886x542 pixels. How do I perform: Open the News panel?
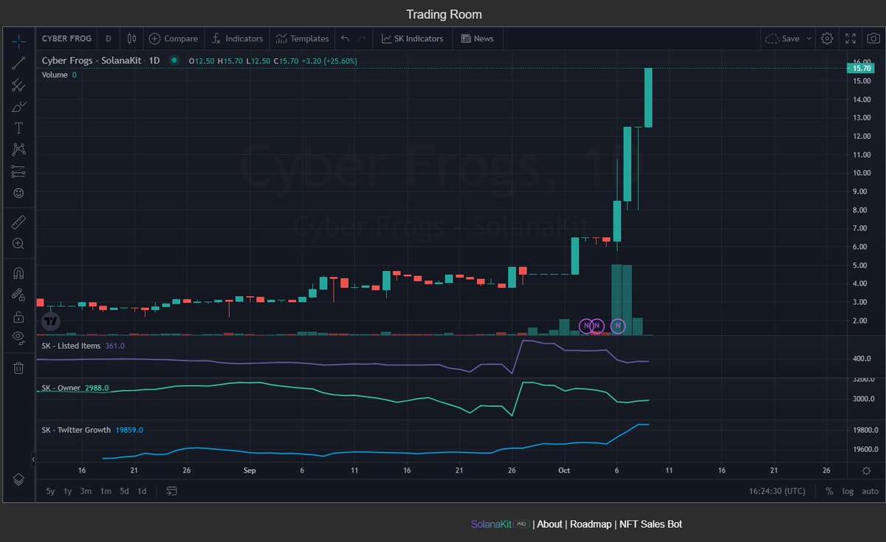point(477,38)
